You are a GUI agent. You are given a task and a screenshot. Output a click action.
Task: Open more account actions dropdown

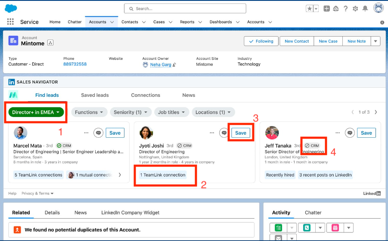point(376,41)
